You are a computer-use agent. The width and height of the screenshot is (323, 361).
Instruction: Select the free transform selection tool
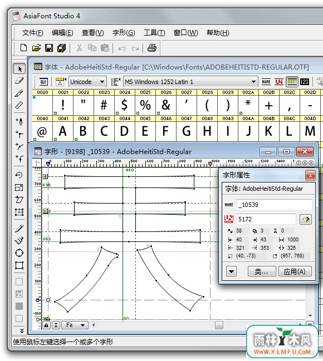coord(19,212)
